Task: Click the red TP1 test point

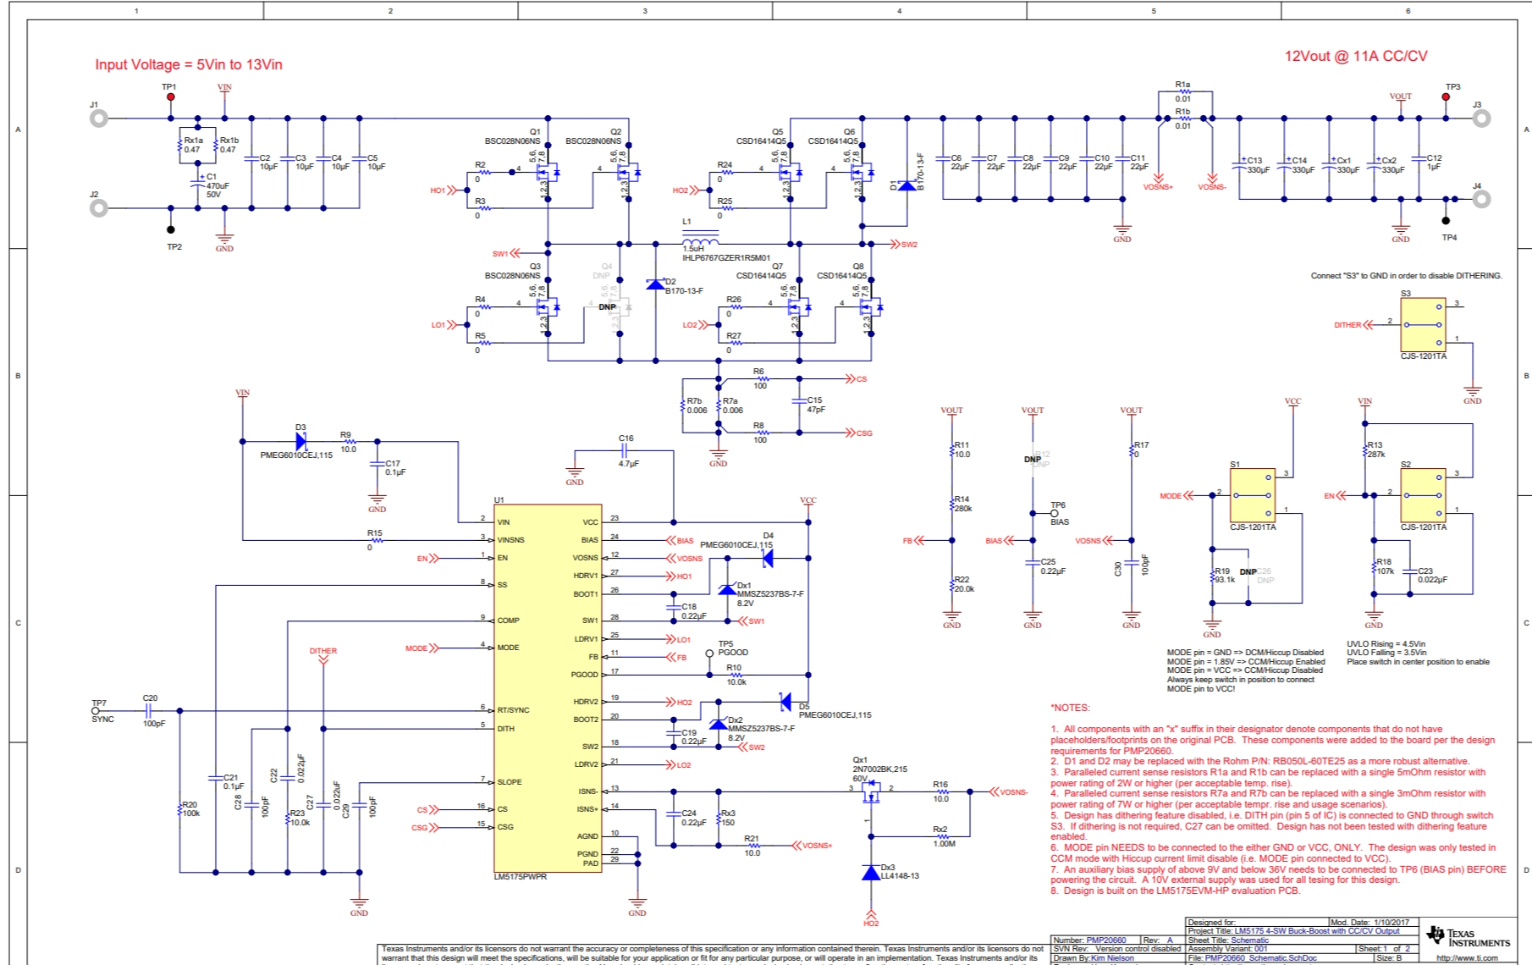Action: (171, 96)
